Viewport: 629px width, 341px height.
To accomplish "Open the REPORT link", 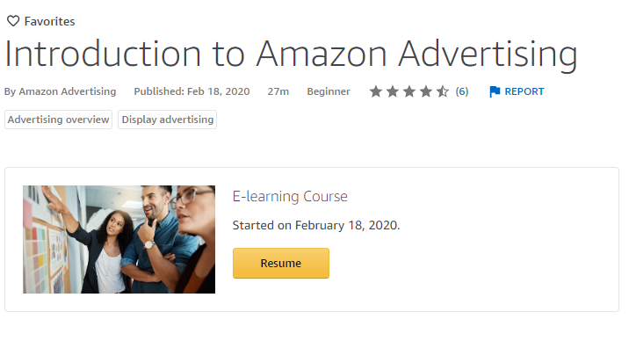I will [x=524, y=91].
